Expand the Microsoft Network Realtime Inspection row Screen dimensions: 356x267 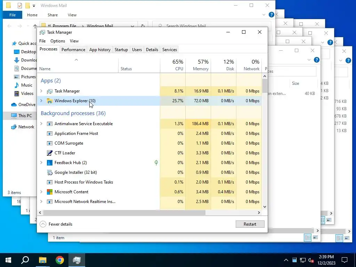[x=41, y=202]
